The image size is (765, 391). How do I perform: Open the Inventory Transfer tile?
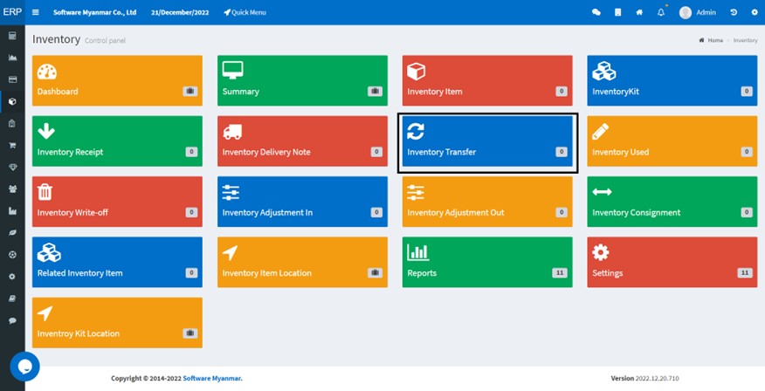tap(487, 141)
